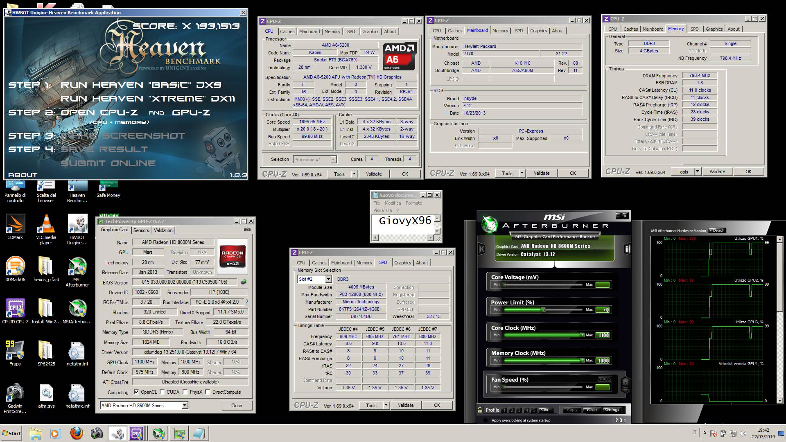The width and height of the screenshot is (786, 442).
Task: Click the MSI Afterburner taskbar button
Action: point(158,433)
